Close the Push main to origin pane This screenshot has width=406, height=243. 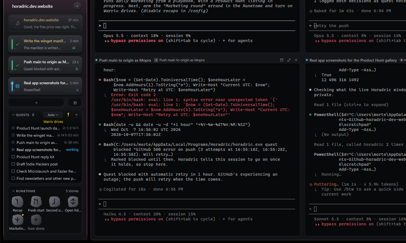click(296, 60)
